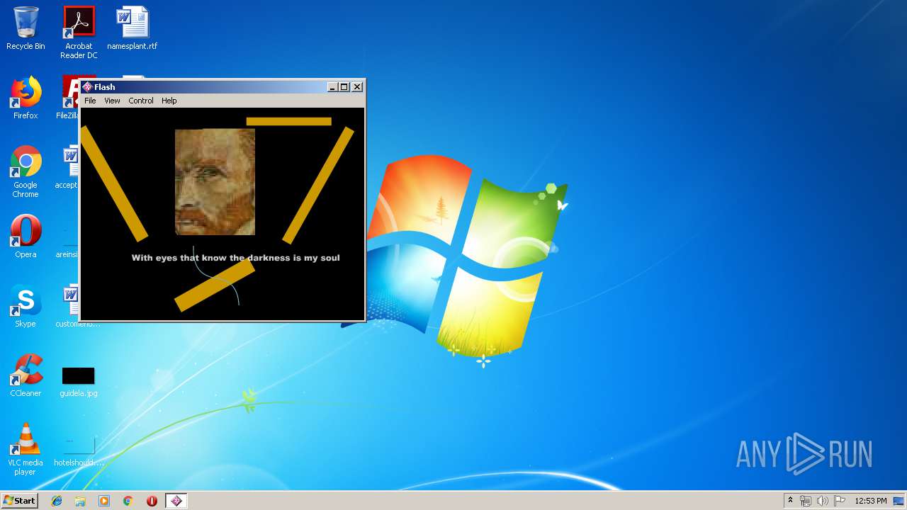Open the Windows Start menu
Viewport: 907px width, 510px height.
pos(19,501)
